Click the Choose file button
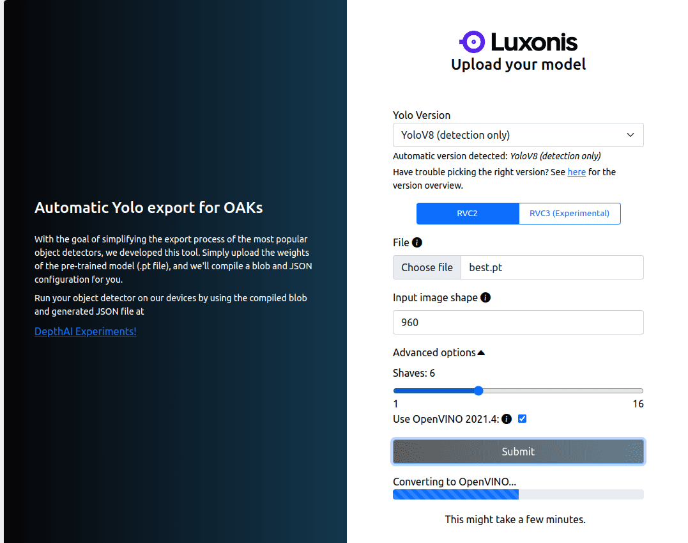Image resolution: width=688 pixels, height=543 pixels. (427, 267)
